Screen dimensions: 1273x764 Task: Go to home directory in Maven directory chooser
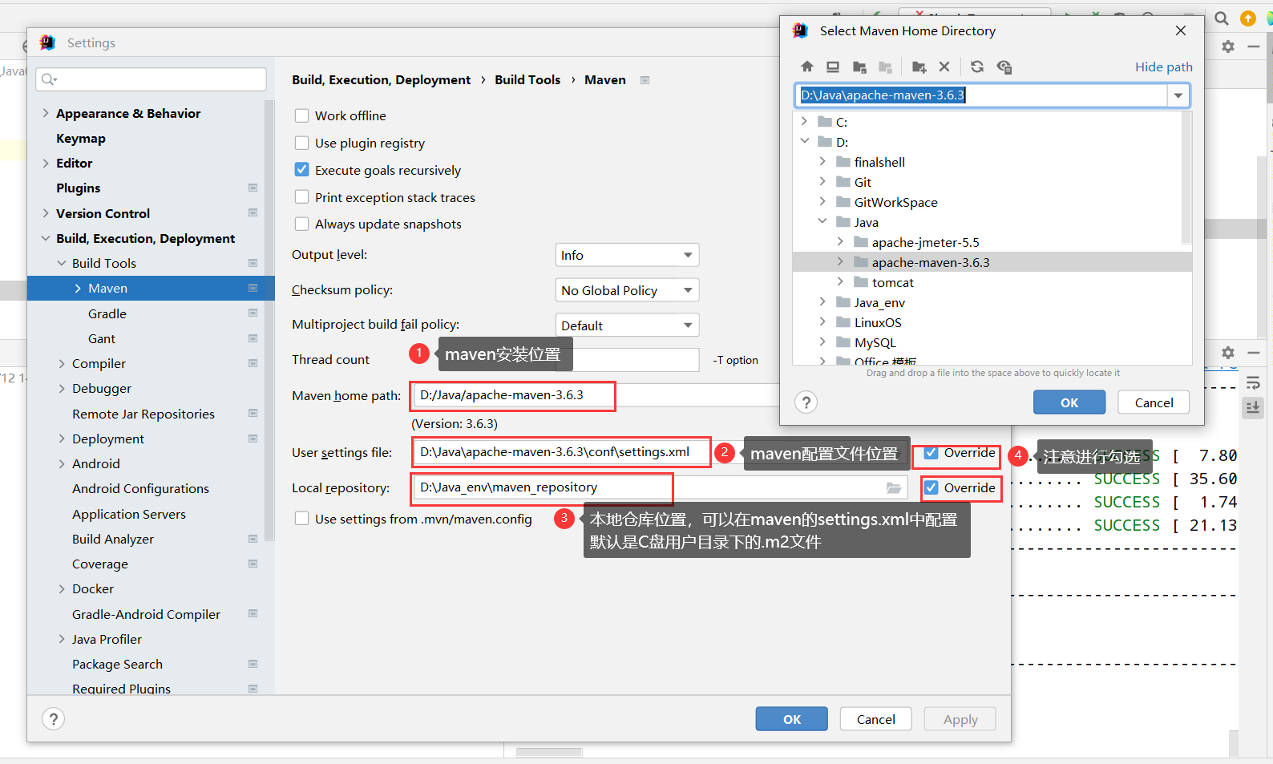click(807, 67)
